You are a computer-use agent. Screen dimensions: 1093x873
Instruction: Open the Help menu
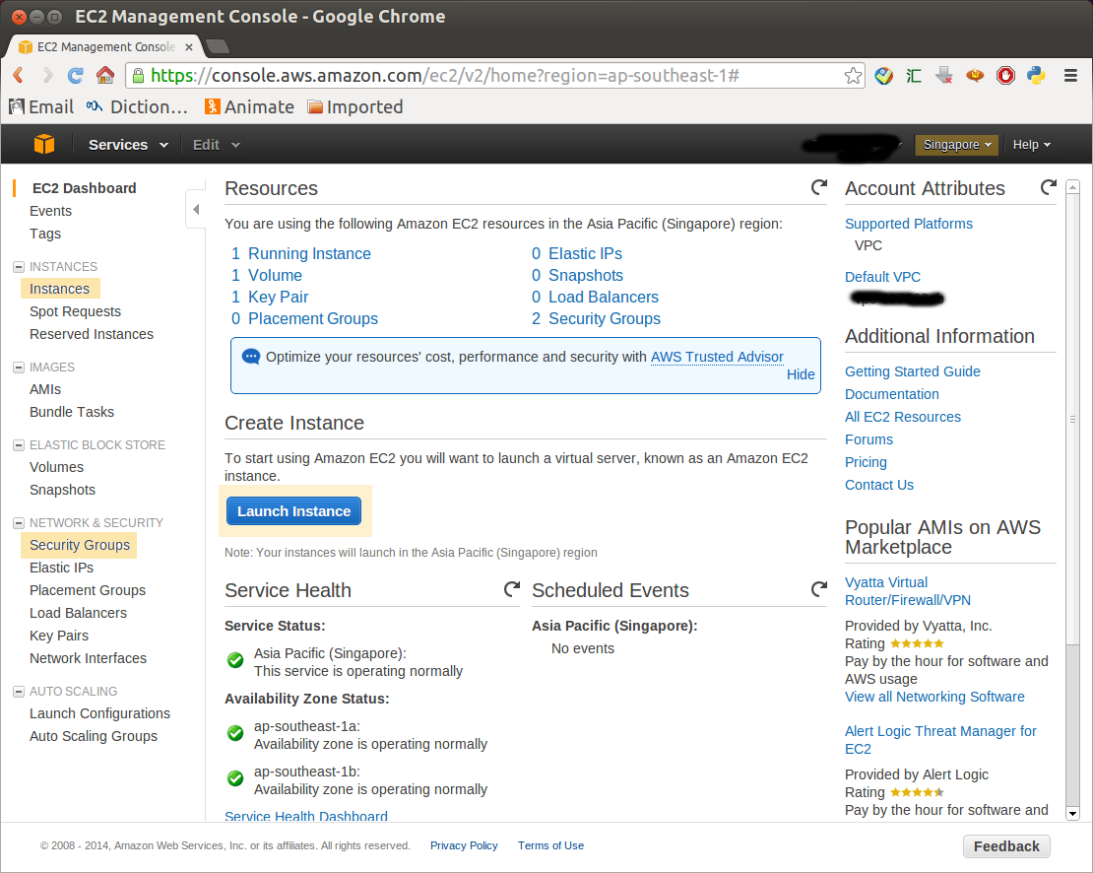point(1031,145)
